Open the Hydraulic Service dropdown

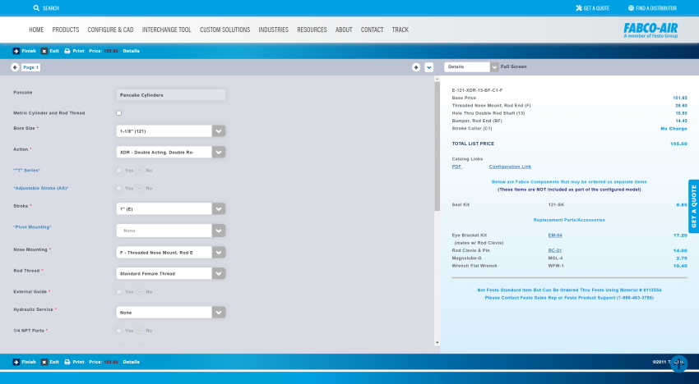[219, 313]
